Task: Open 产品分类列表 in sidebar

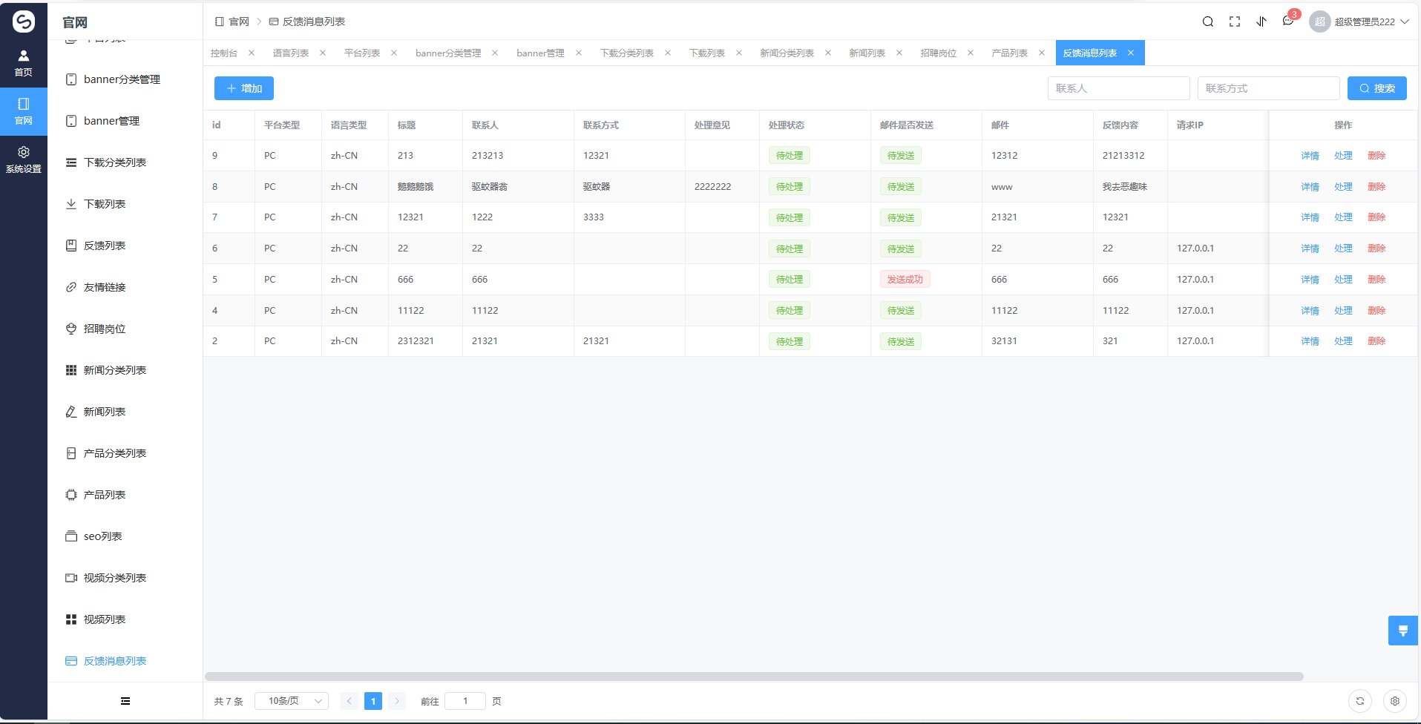Action: tap(125, 453)
